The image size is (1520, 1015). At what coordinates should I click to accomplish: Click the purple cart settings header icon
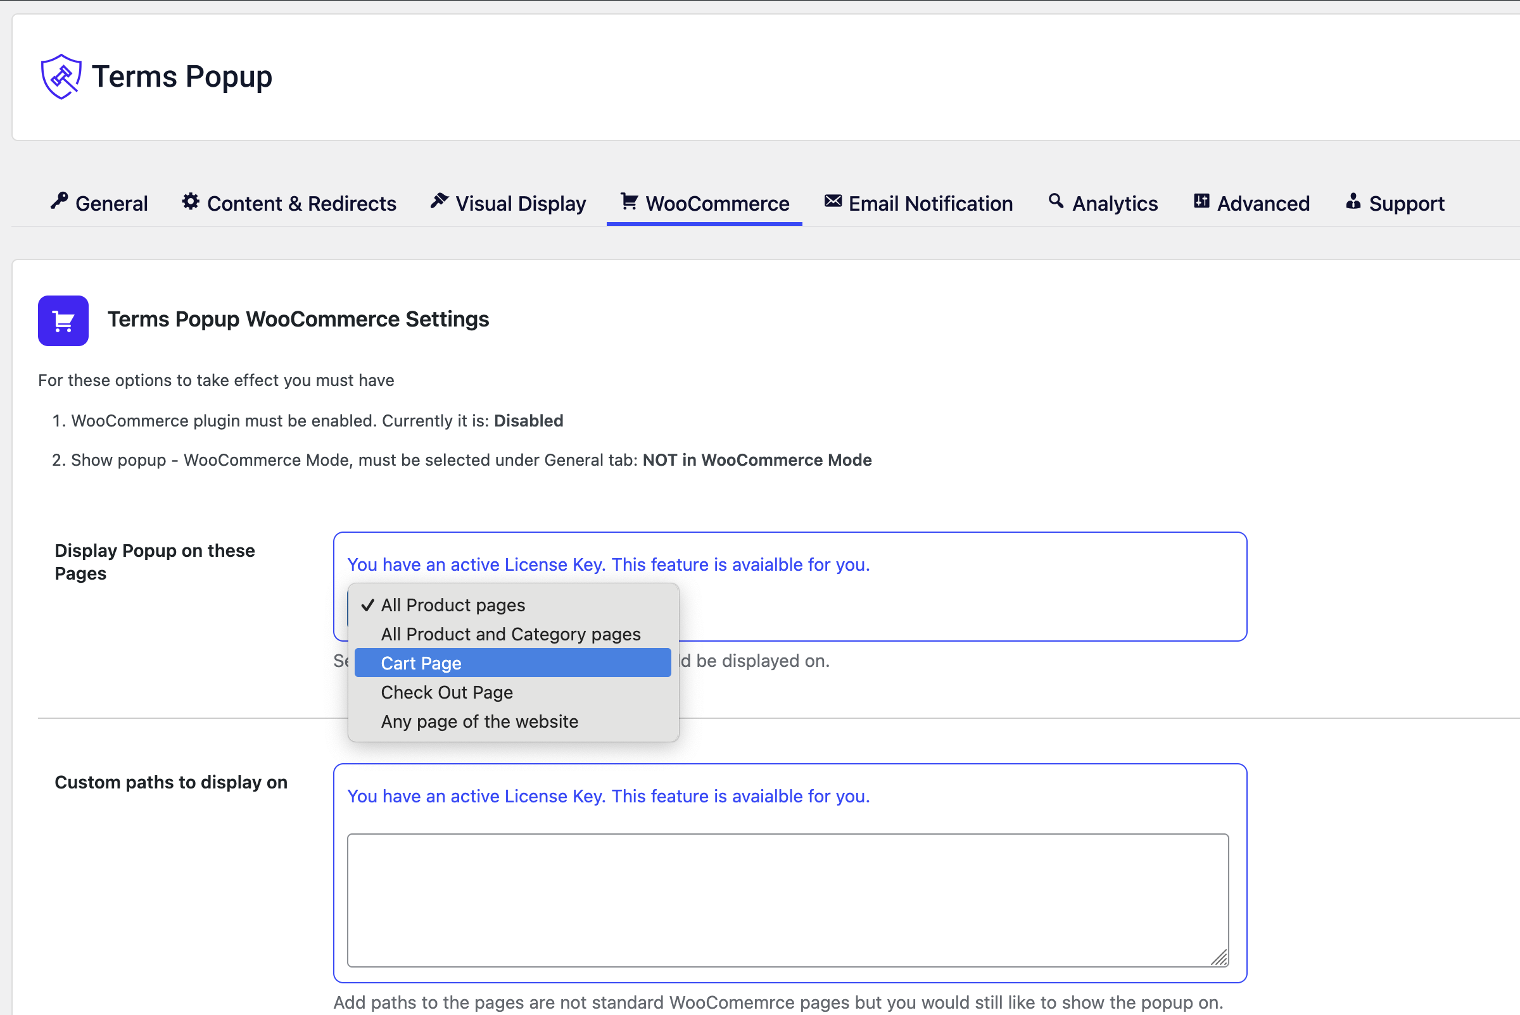(x=63, y=321)
